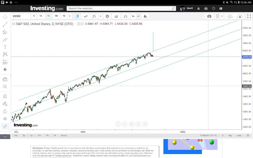The width and height of the screenshot is (253, 158).
Task: Toggle percentage scale
Action: click(223, 135)
